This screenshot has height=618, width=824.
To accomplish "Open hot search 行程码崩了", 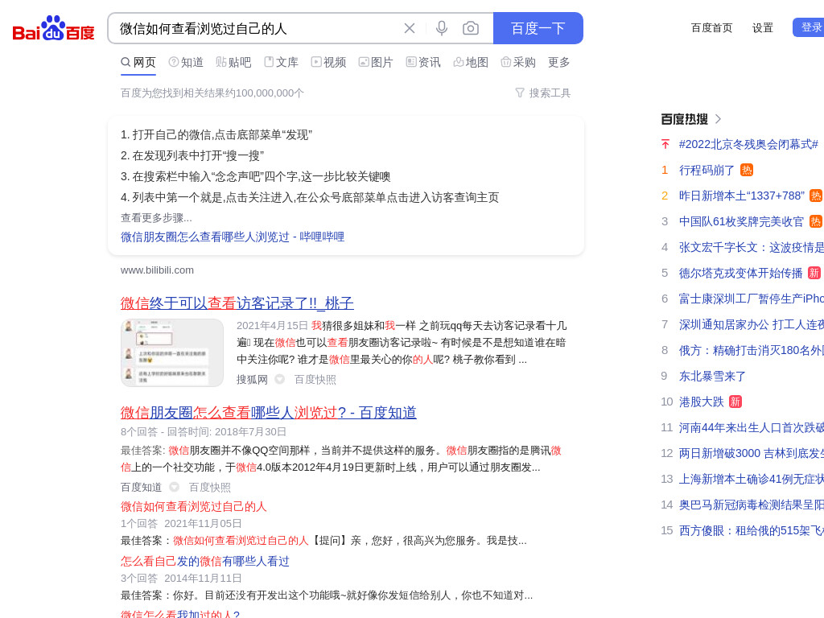I will point(707,171).
